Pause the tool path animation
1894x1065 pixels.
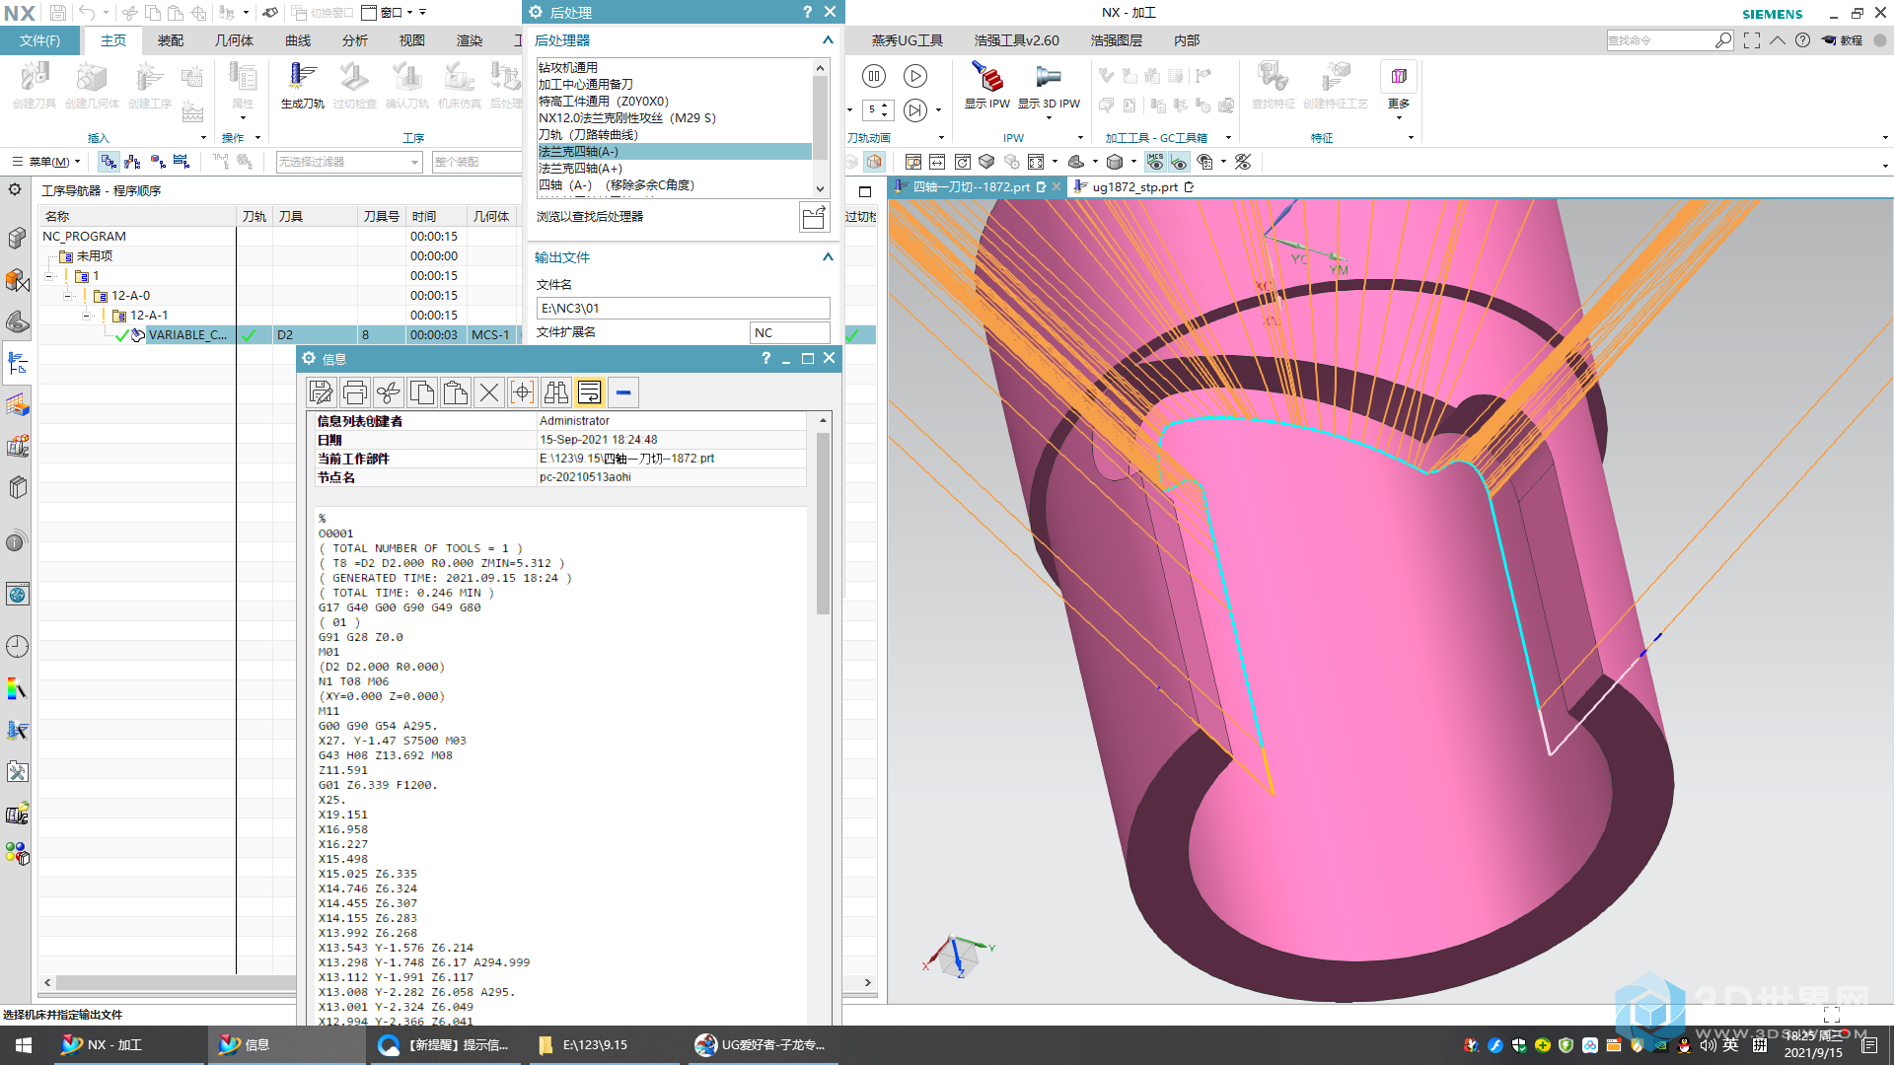click(x=873, y=76)
